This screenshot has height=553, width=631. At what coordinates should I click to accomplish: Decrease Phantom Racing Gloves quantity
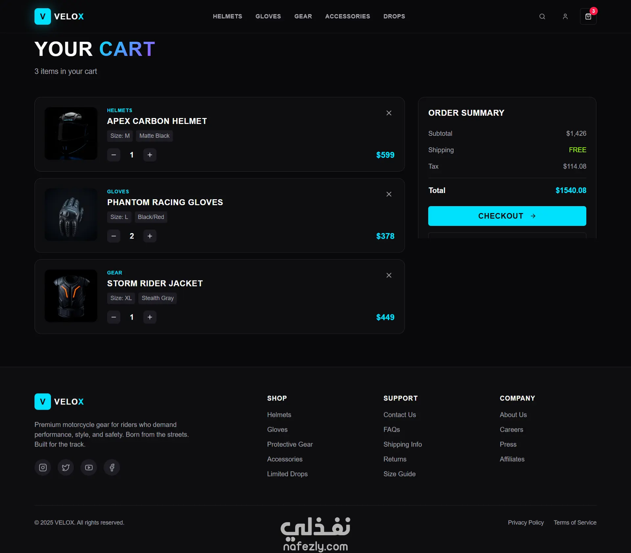click(x=114, y=236)
